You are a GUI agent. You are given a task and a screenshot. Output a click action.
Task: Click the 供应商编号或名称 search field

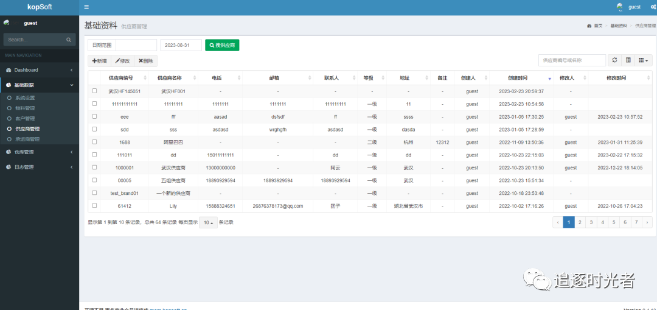click(572, 60)
